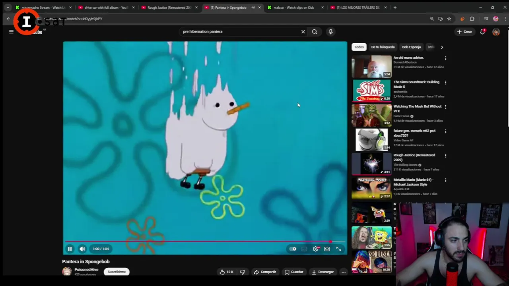Click the Compartir share button
This screenshot has width=509, height=286.
tap(265, 272)
